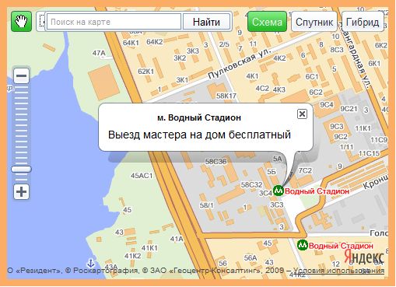Click house label 11С15
396x287 pixels.
(x=369, y=153)
